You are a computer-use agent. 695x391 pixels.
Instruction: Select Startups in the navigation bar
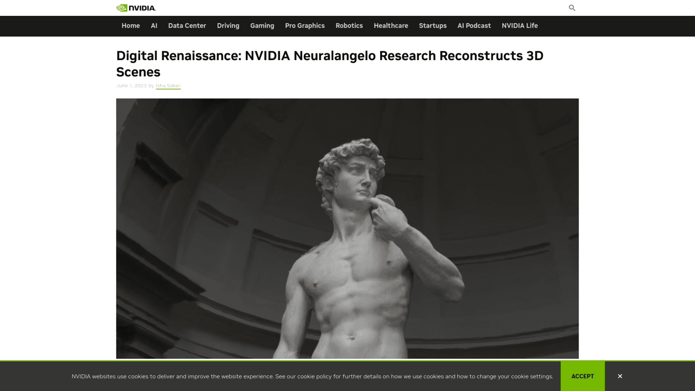click(432, 25)
